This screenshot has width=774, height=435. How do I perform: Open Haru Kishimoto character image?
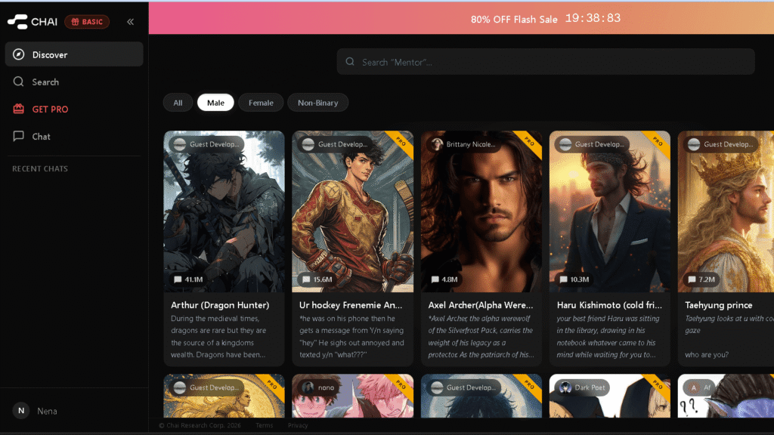[x=610, y=211]
